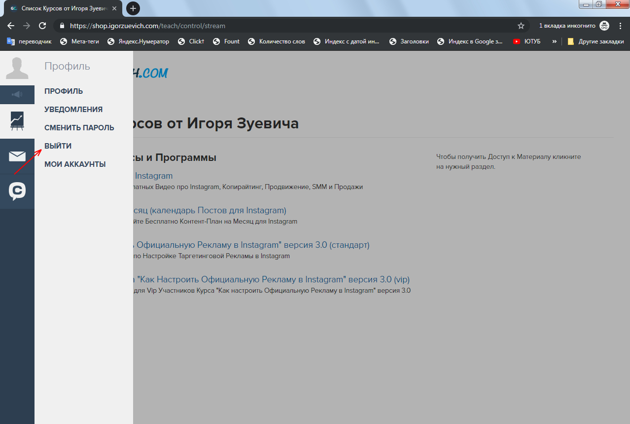The height and width of the screenshot is (424, 630).
Task: Bookmark the page with the star icon
Action: click(x=521, y=26)
